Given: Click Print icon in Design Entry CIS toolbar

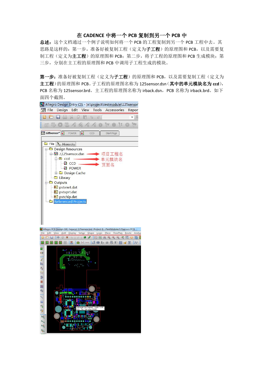Looking at the screenshot, I should coord(65,117).
